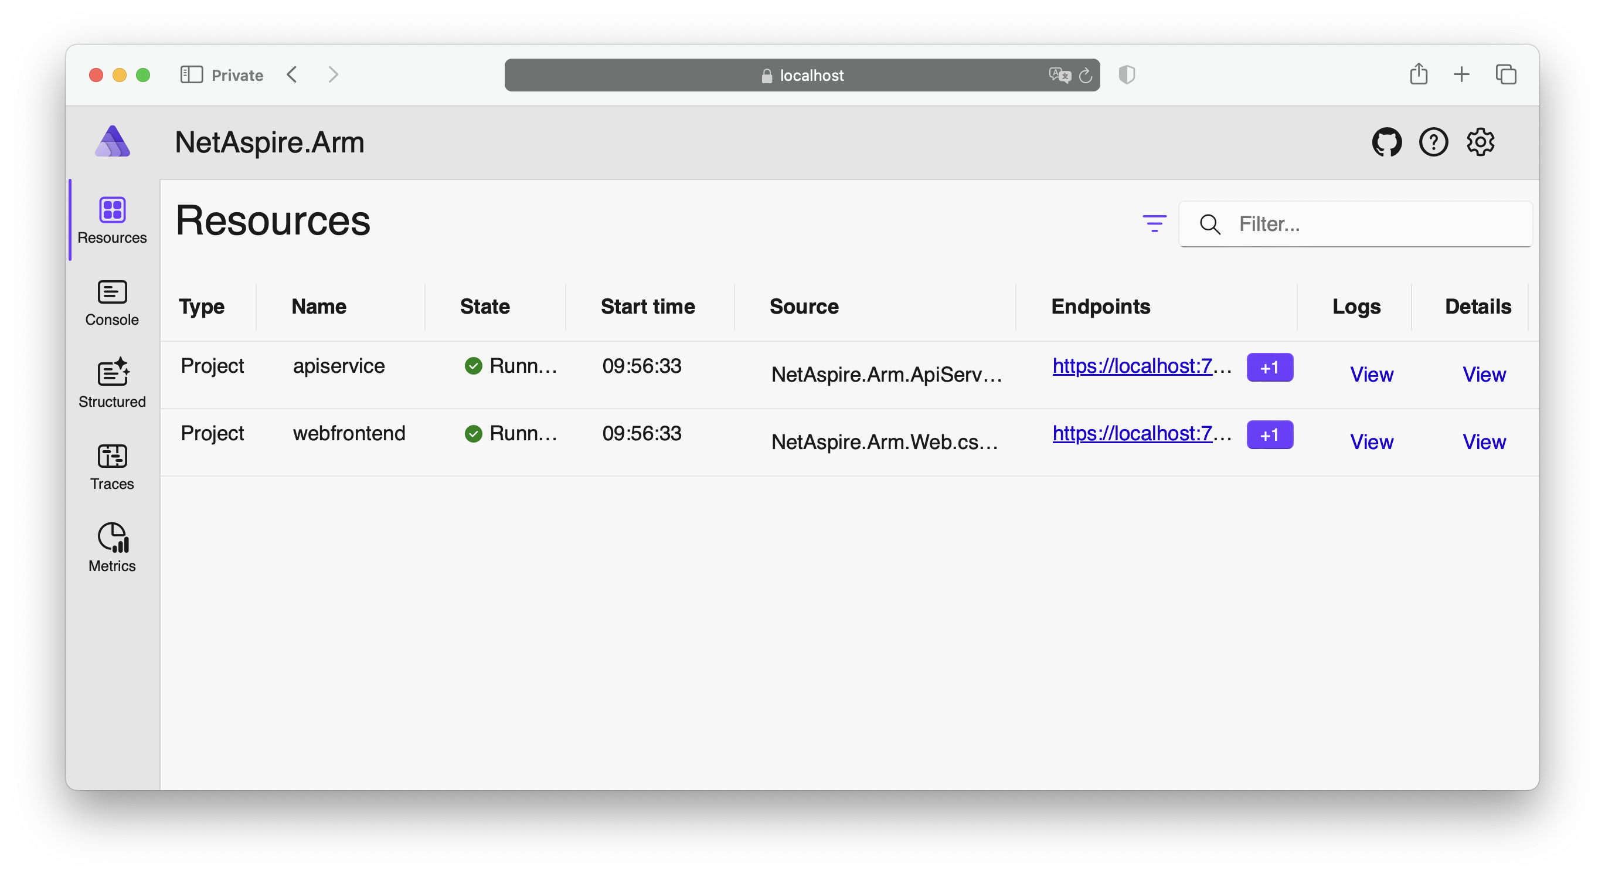Open GitHub repository link
This screenshot has height=877, width=1605.
click(1387, 141)
